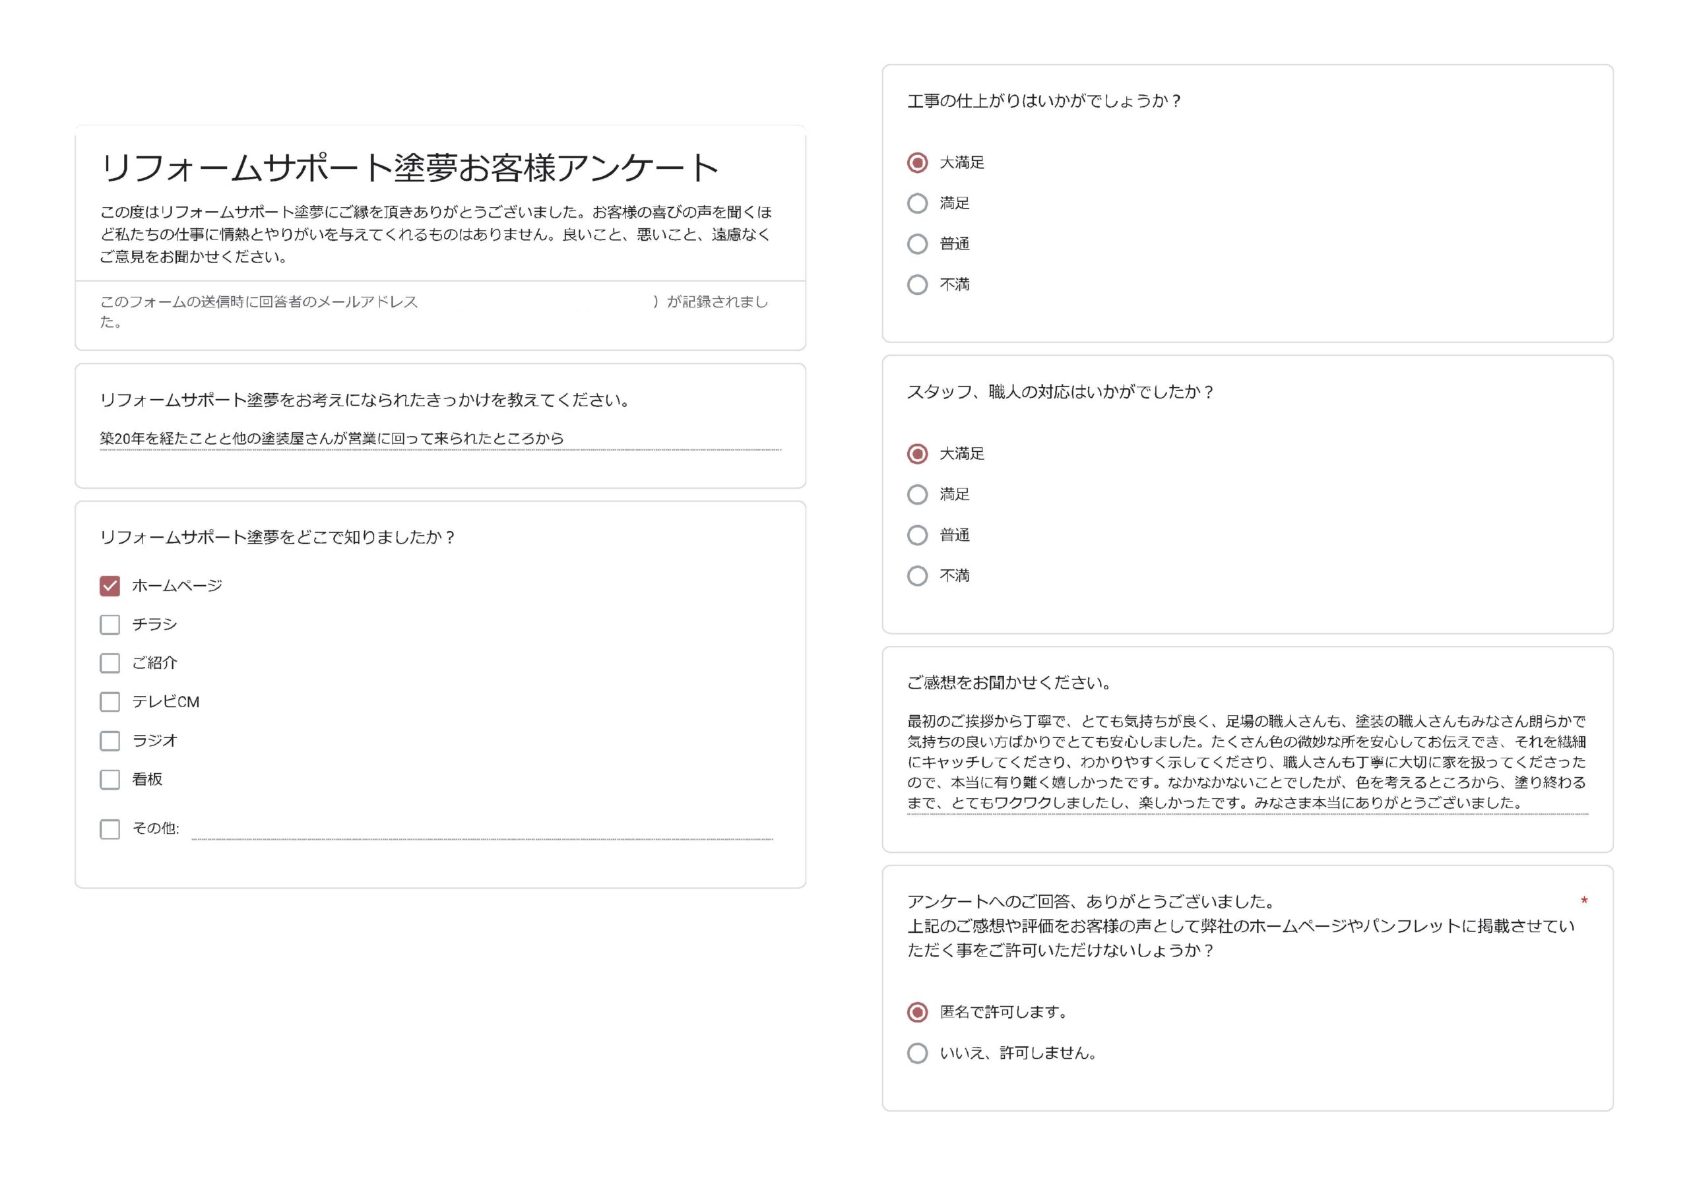The height and width of the screenshot is (1194, 1689).
Task: Check the ラジオ checkbox
Action: coord(110,741)
